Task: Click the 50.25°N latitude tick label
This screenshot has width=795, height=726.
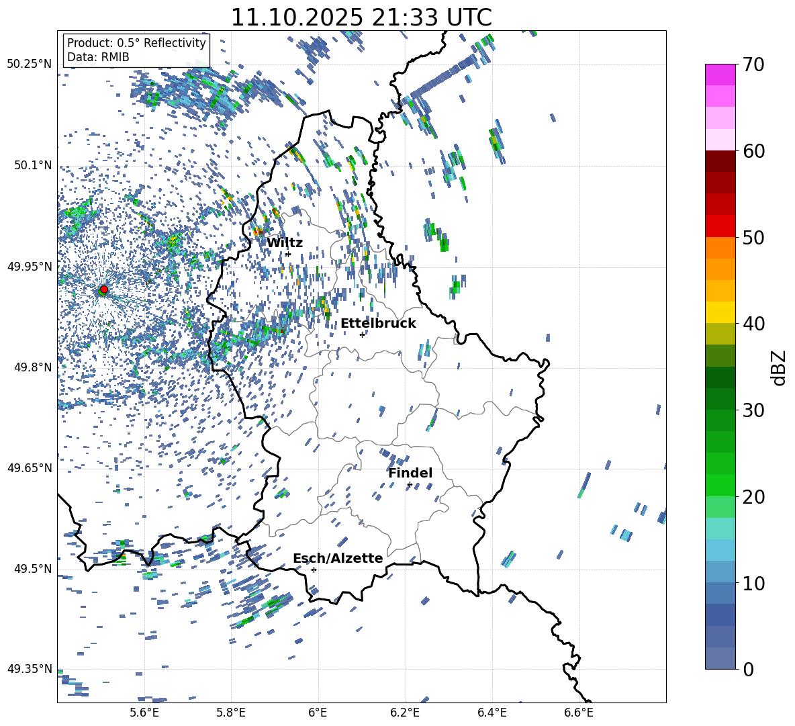Action: click(30, 64)
